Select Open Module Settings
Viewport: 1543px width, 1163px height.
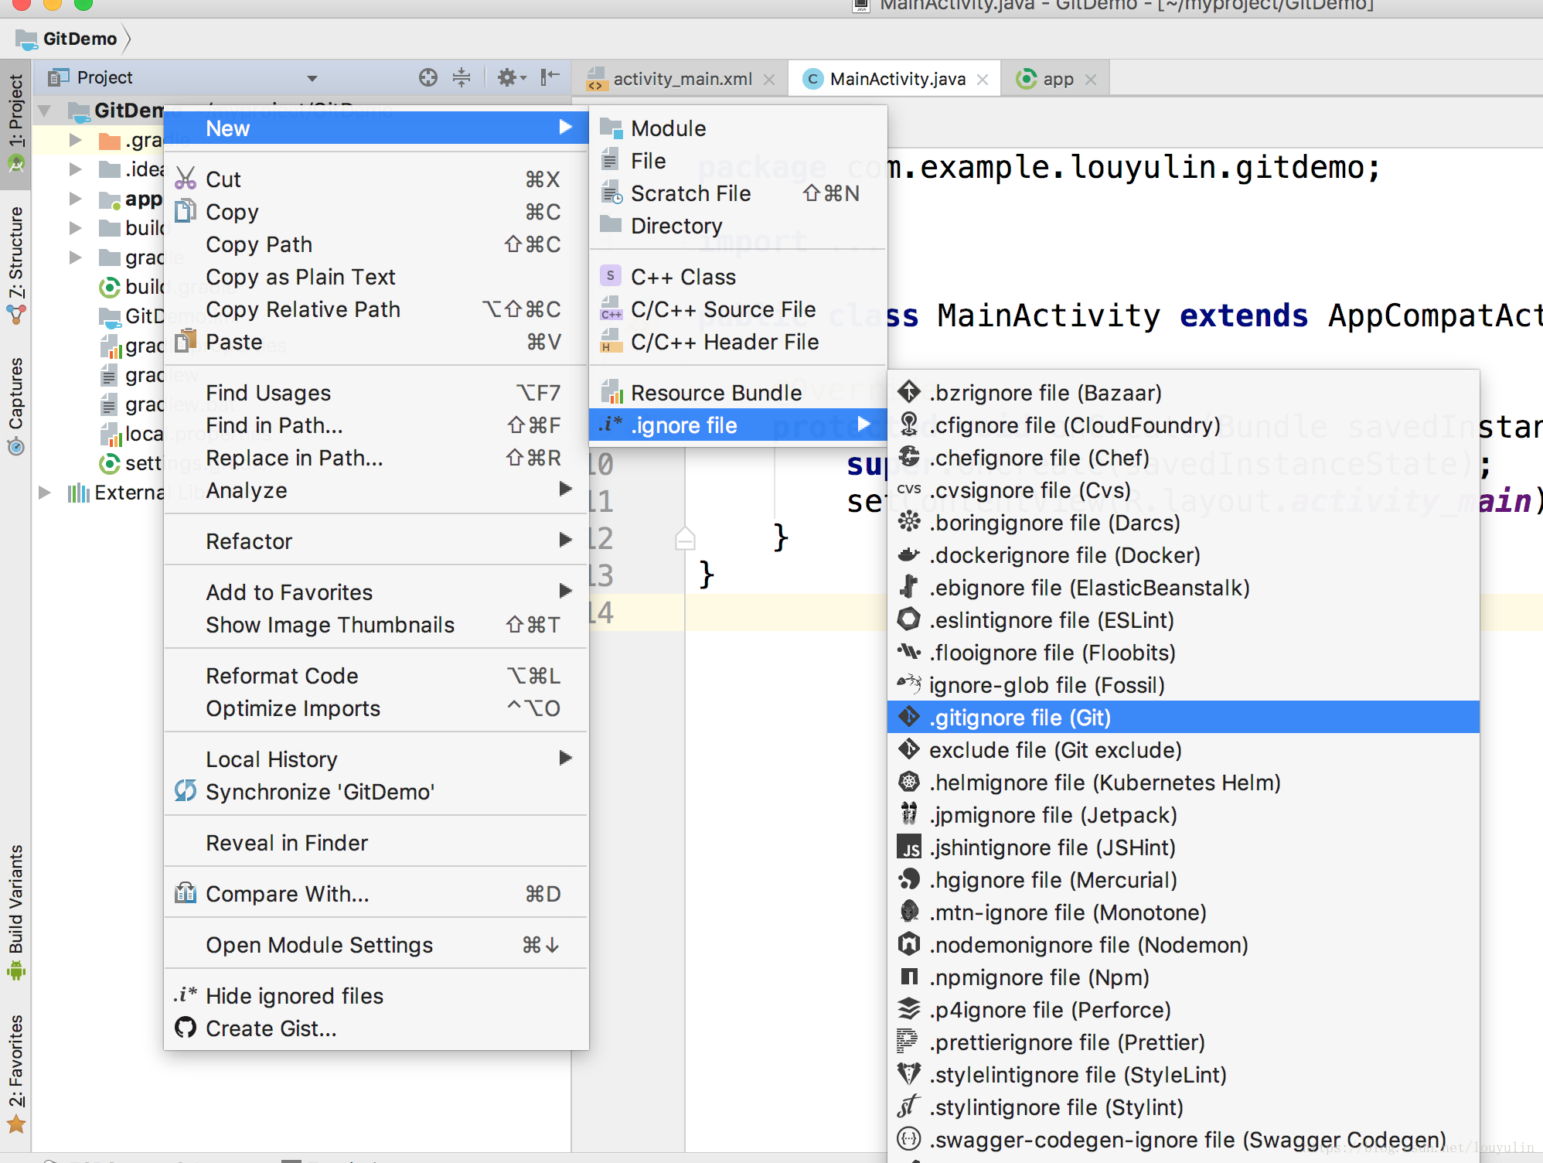(376, 944)
